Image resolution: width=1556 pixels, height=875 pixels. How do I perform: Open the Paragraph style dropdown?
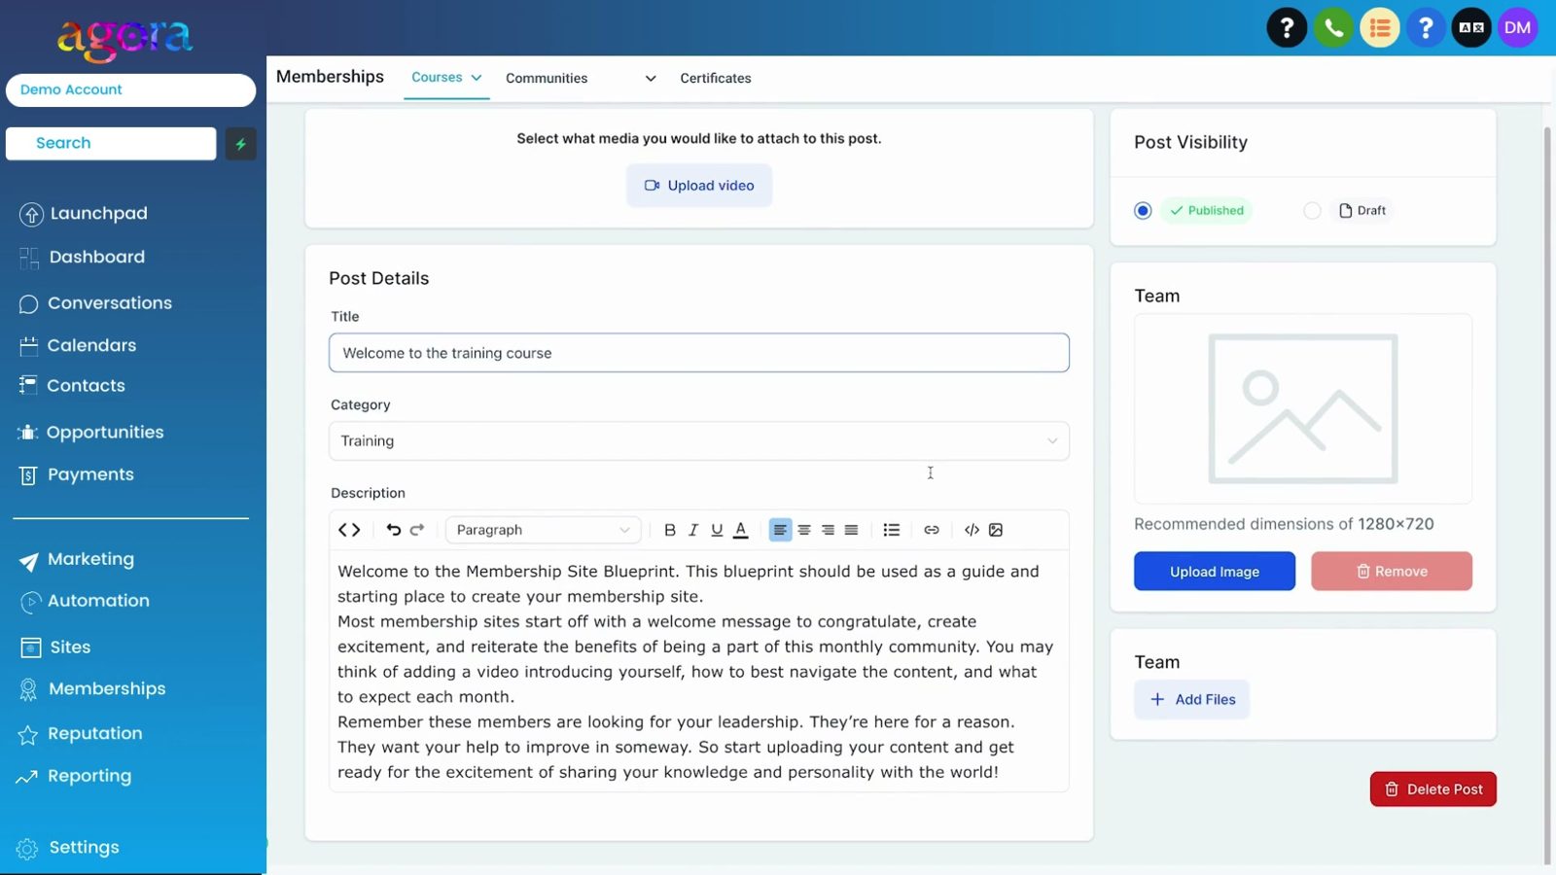544,530
